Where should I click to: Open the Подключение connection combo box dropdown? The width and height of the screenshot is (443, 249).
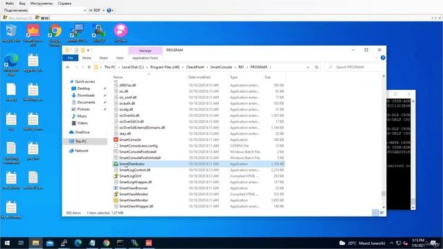[x=84, y=10]
